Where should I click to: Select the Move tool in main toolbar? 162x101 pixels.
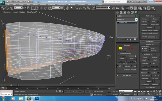click(x=42, y=8)
